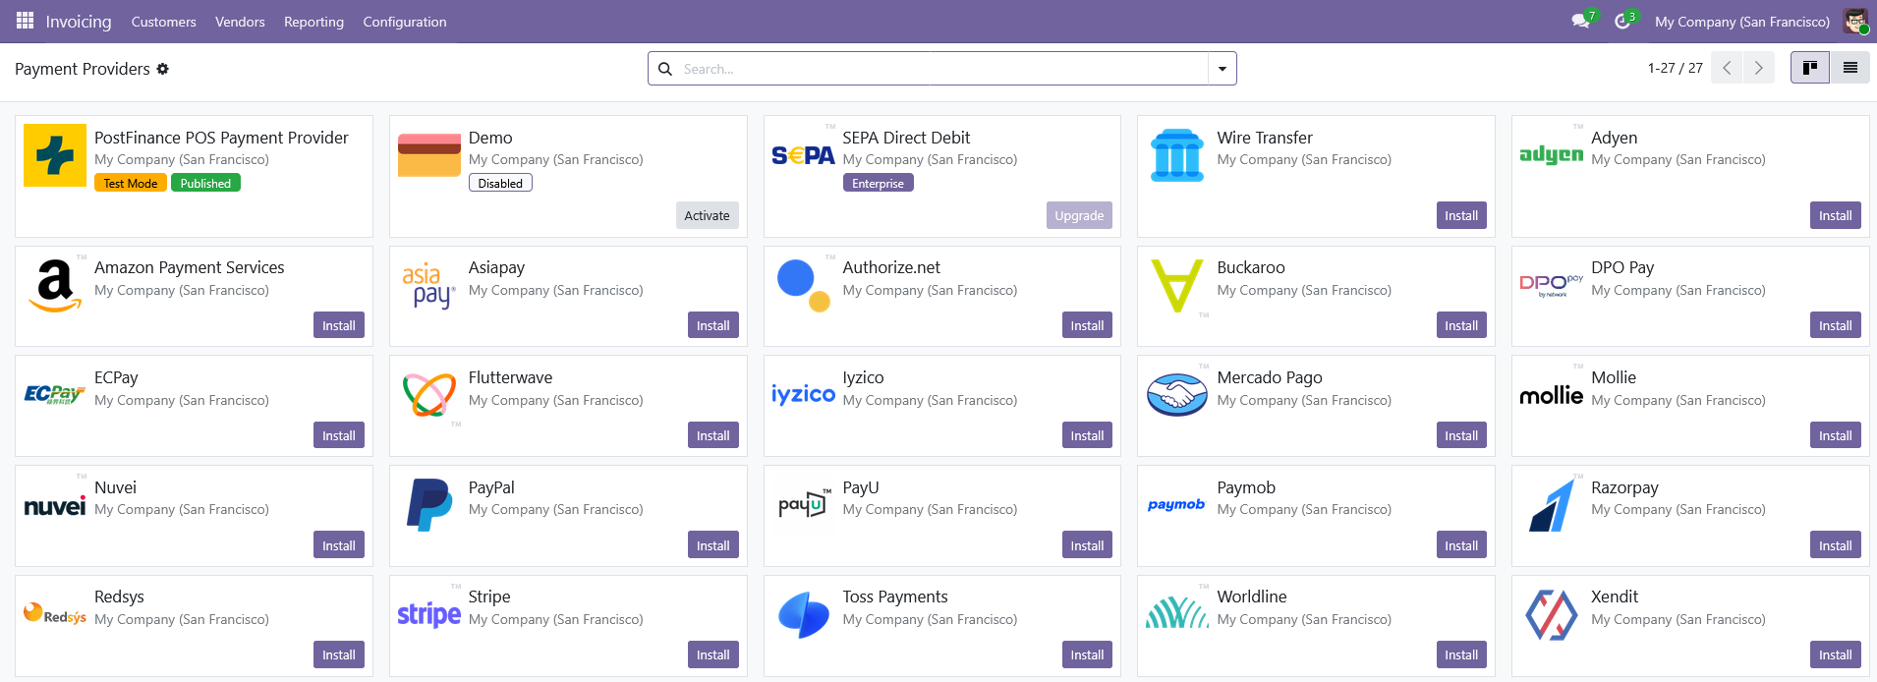Click the Xendit logo
The image size is (1877, 682).
coord(1552,614)
